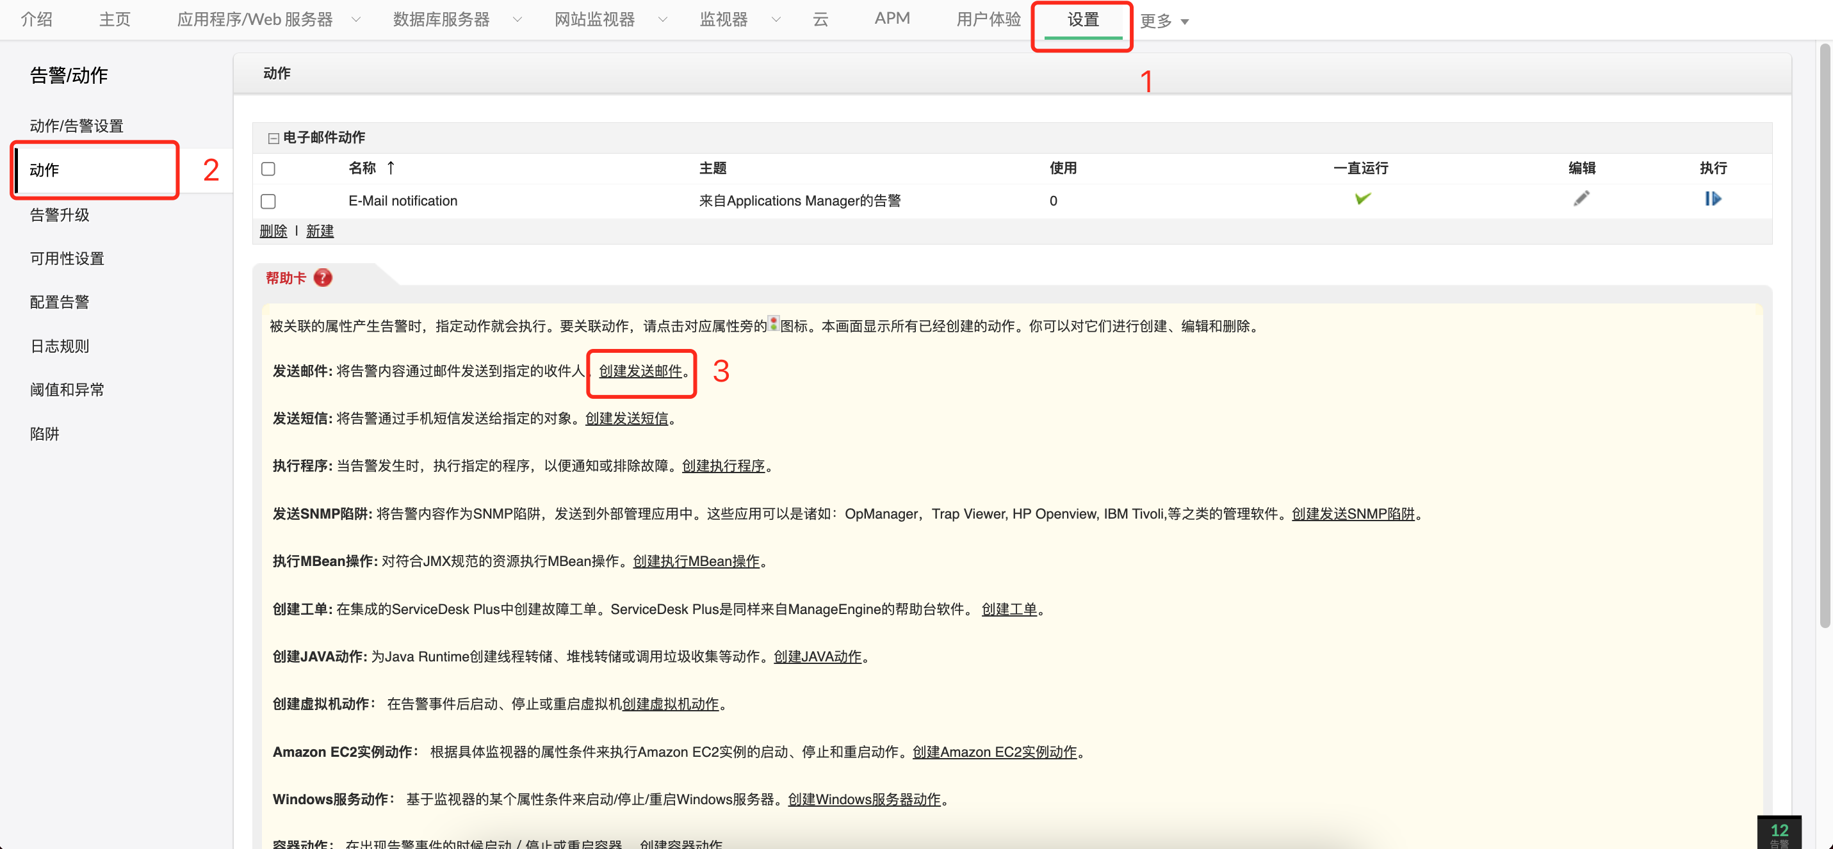Switch to the 云 tab

(820, 19)
